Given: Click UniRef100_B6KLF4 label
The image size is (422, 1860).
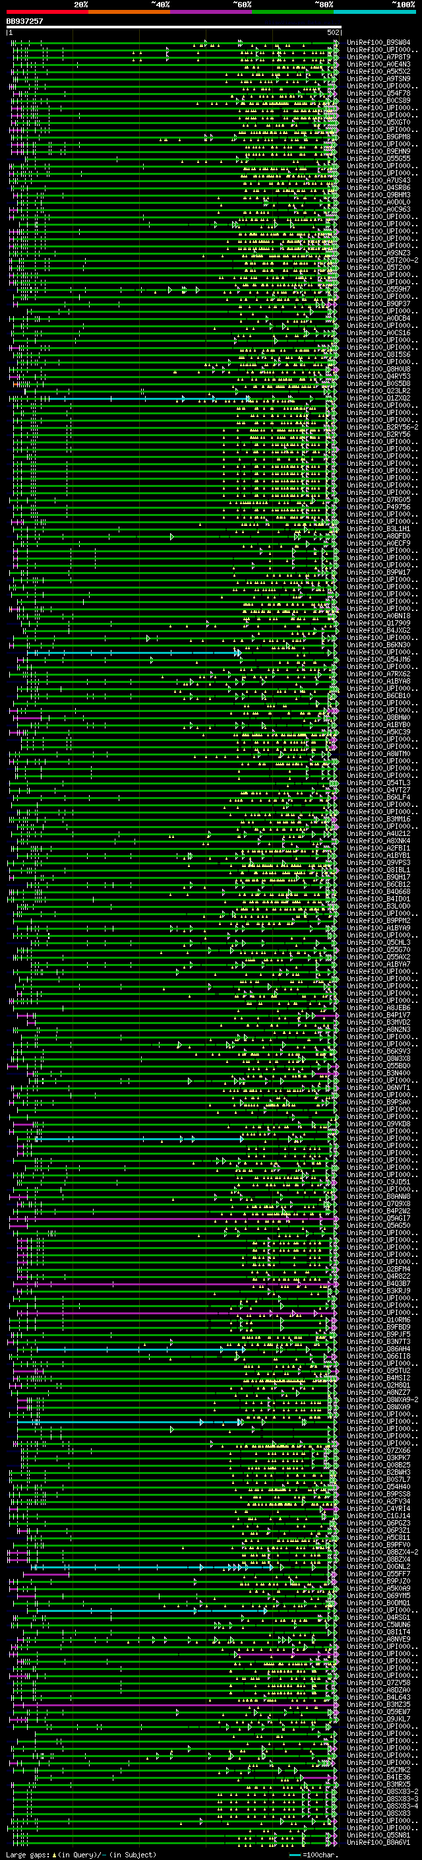Looking at the screenshot, I should pyautogui.click(x=378, y=797).
